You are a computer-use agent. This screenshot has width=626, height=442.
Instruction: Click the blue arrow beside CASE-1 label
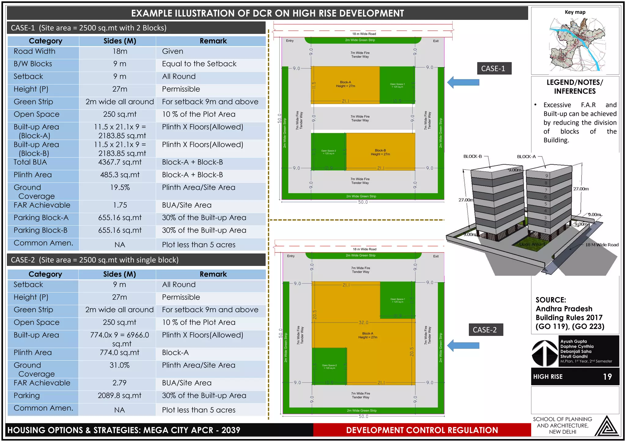(463, 82)
